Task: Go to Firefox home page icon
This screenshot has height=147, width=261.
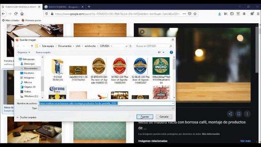Action: 22,14
